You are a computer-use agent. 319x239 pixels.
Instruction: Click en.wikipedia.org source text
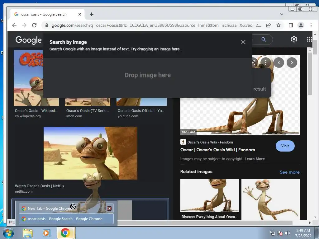28,116
